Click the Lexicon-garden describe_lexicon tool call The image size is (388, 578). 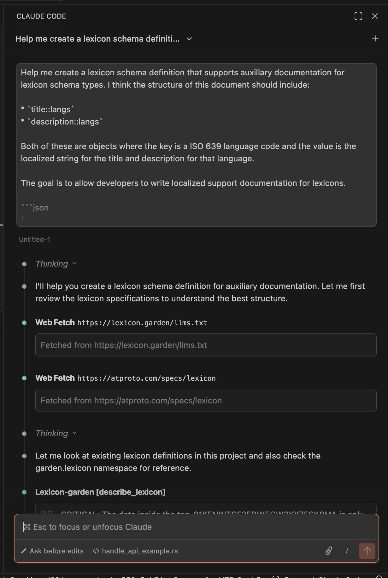pyautogui.click(x=100, y=492)
